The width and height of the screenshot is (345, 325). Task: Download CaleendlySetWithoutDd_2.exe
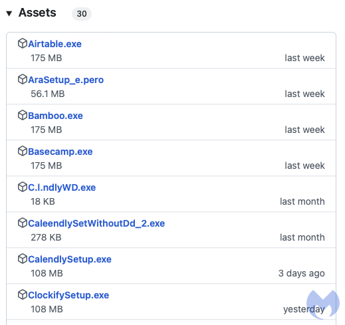[x=96, y=223]
